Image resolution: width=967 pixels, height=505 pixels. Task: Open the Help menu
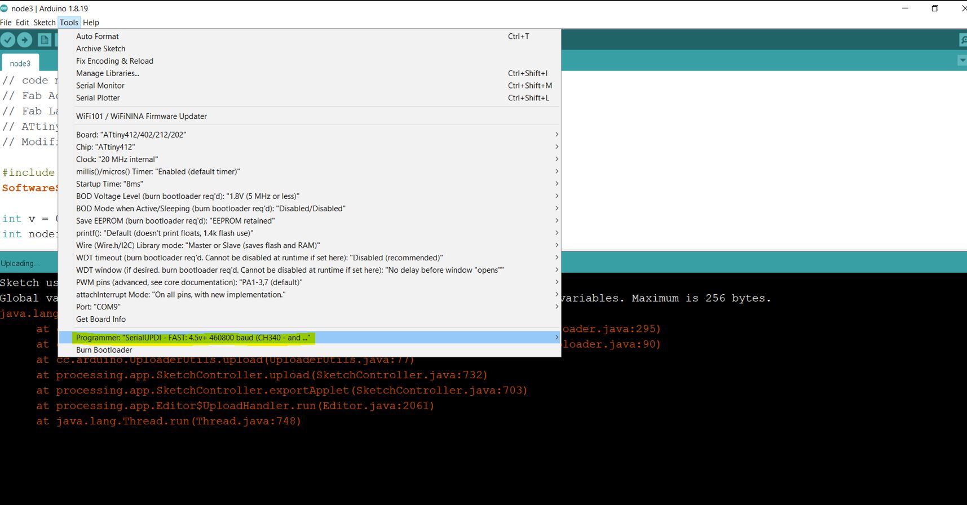91,23
